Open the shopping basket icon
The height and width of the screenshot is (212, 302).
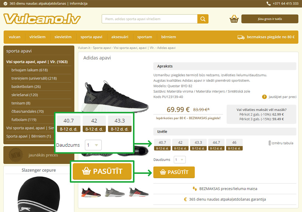pyautogui.click(x=234, y=19)
